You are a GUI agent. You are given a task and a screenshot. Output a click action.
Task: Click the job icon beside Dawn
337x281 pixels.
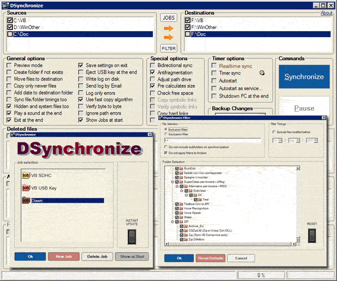click(26, 200)
